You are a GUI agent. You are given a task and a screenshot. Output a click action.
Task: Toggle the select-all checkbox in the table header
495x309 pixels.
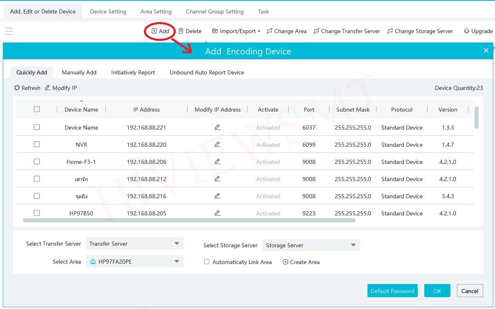coord(37,109)
